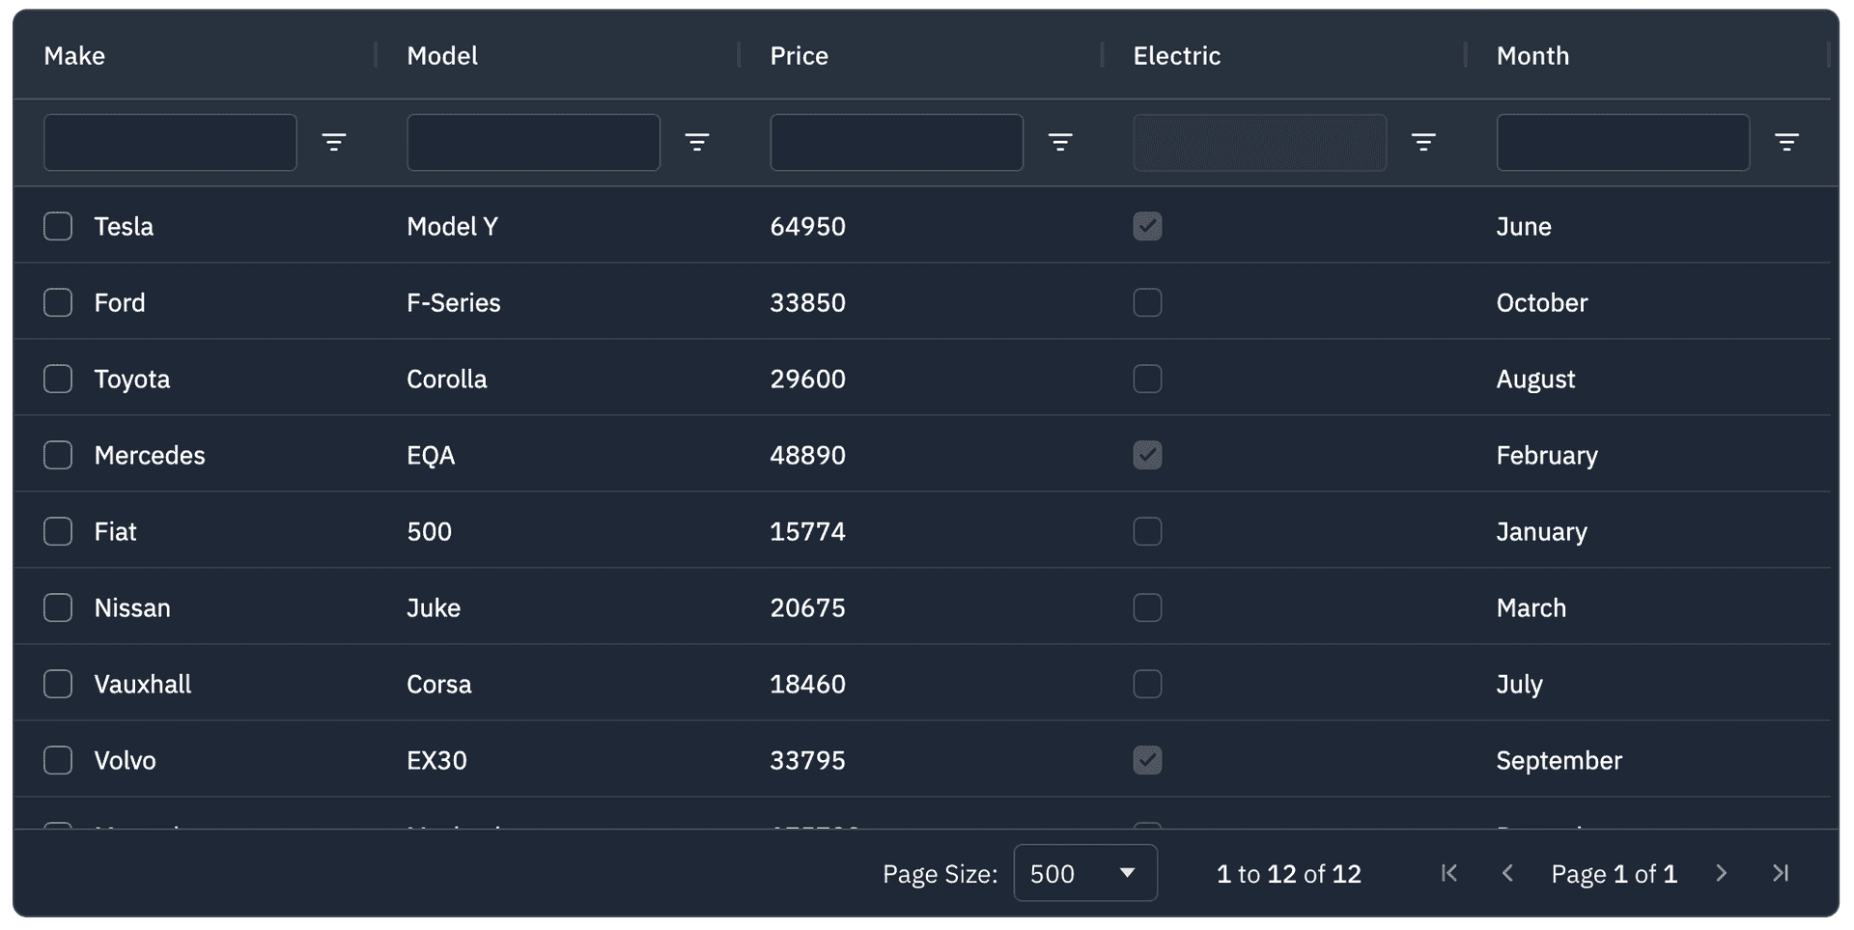Click the January month cell
1854x930 pixels.
tap(1541, 531)
